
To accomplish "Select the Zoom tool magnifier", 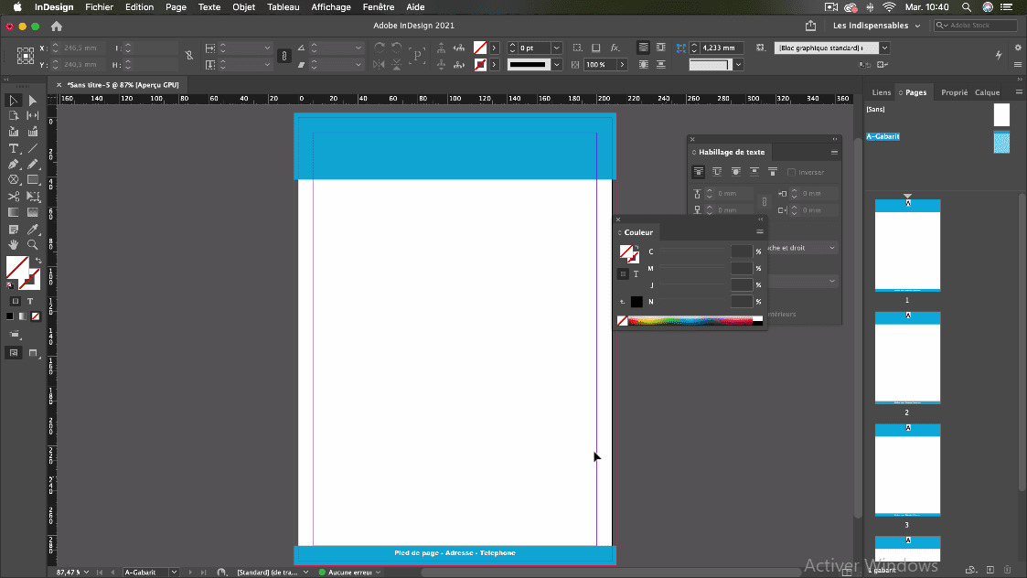I will pos(32,244).
